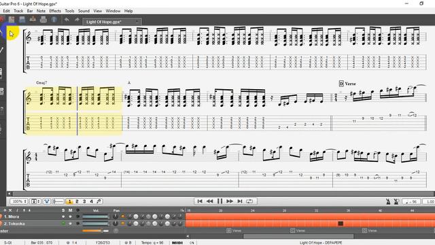Close the Light Of Hope.gpx tab
Screen dimensions: 435x245
point(137,22)
